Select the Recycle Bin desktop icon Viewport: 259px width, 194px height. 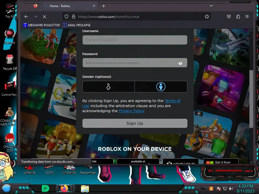(10, 62)
